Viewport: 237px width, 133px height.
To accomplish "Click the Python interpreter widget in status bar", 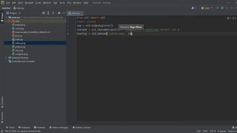I will point(232,131).
